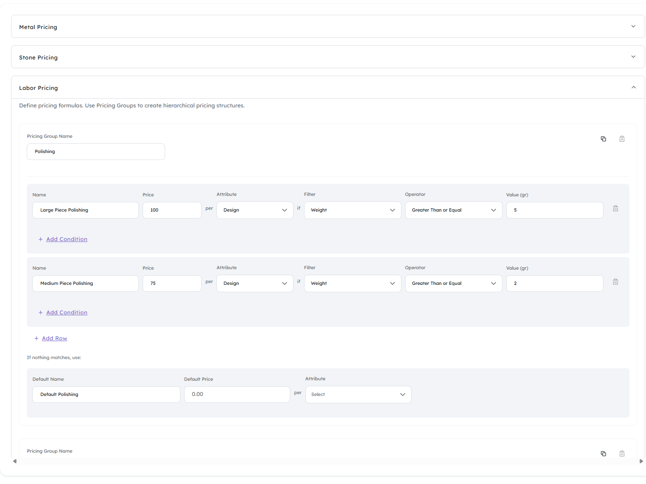Viewport: 646px width, 484px height.
Task: Delete the Polishing pricing group
Action: 622,139
